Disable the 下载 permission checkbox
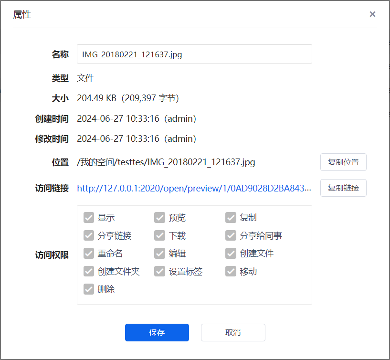 tap(159, 236)
